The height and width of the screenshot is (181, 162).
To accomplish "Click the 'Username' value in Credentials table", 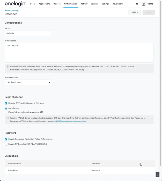I will coord(96,170).
